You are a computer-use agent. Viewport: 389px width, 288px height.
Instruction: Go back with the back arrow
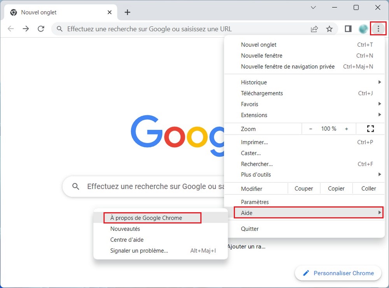(11, 29)
